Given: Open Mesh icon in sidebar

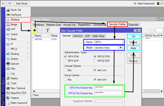Looking at the screenshot, I should point(8,39).
